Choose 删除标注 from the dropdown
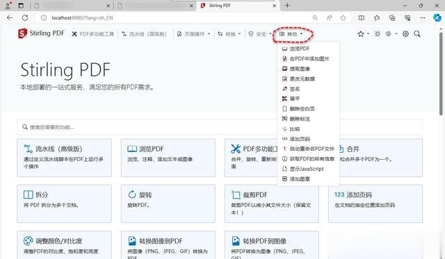Screen dimensions: 445x259 [x=308, y=119]
